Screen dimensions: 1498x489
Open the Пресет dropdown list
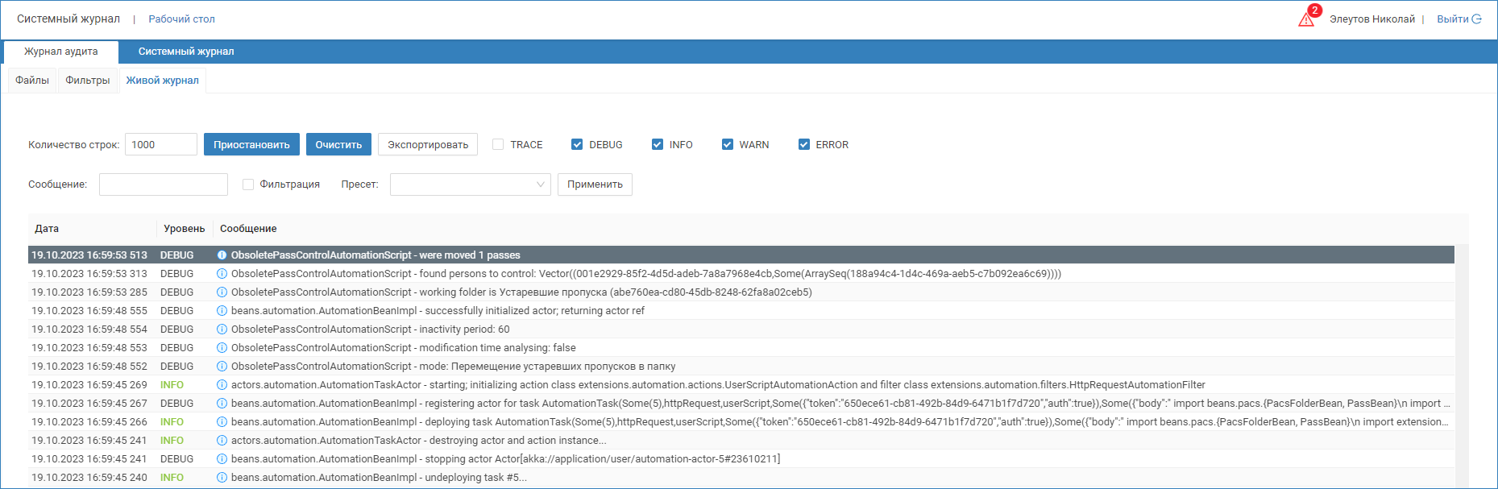pyautogui.click(x=470, y=184)
